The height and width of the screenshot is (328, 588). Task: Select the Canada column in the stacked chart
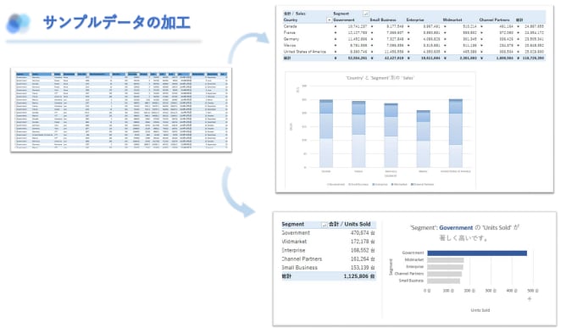pyautogui.click(x=326, y=133)
